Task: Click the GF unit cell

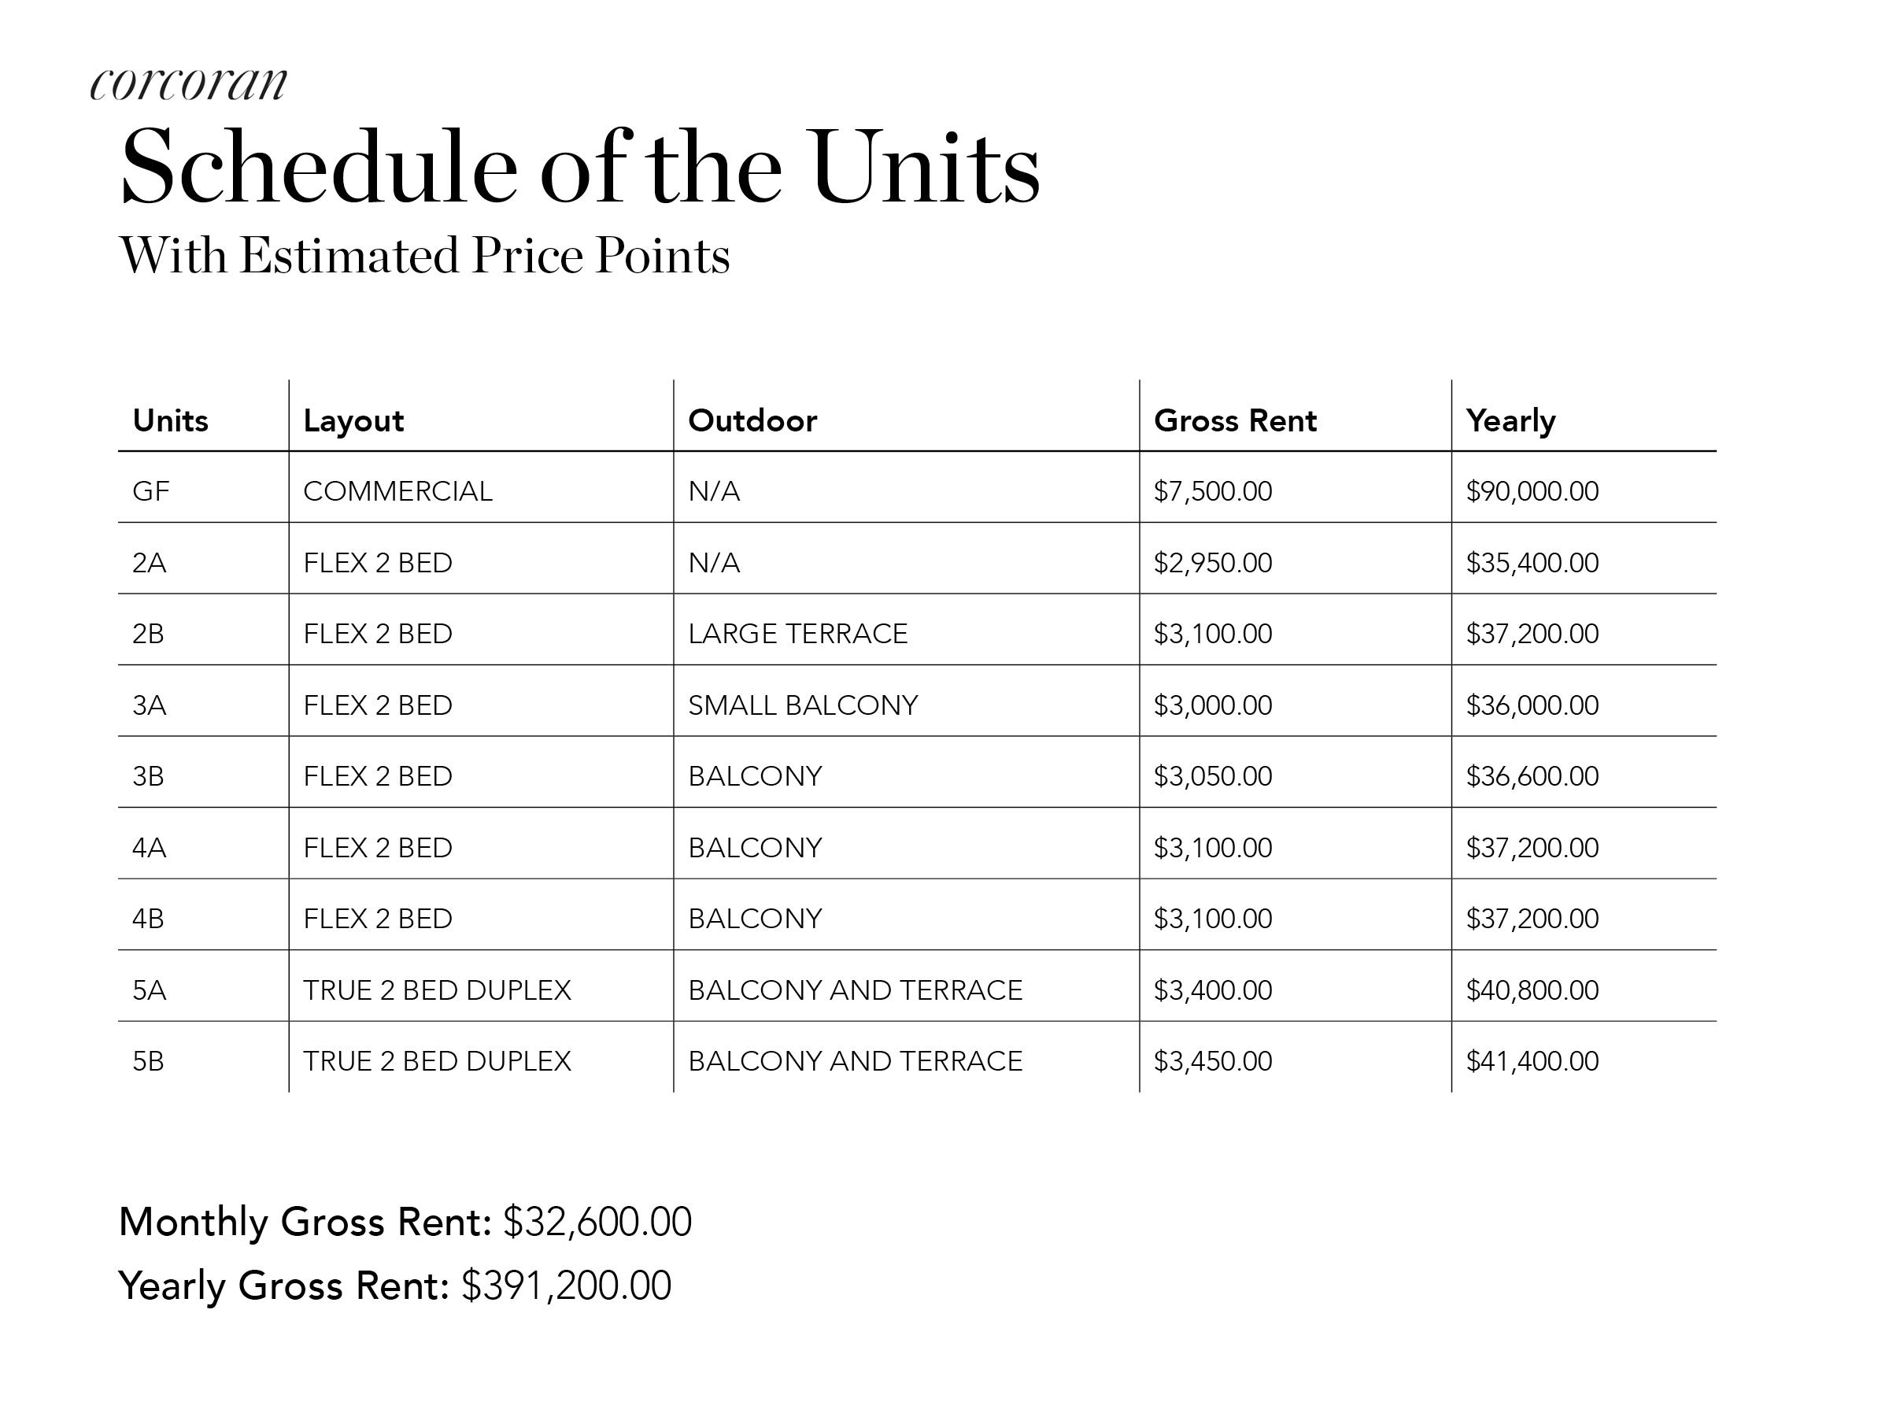Action: 151,491
